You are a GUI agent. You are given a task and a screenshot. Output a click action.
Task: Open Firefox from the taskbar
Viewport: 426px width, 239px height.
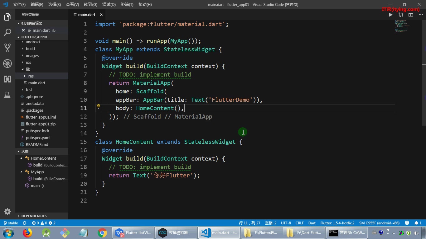pyautogui.click(x=27, y=233)
